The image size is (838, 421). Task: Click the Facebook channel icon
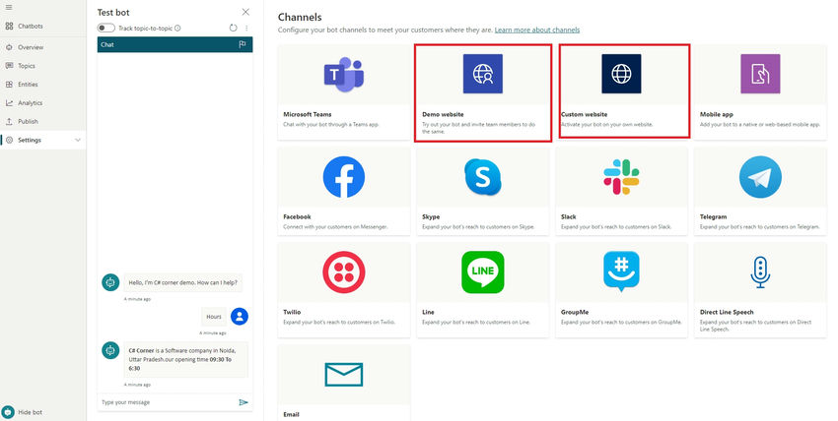tap(344, 177)
